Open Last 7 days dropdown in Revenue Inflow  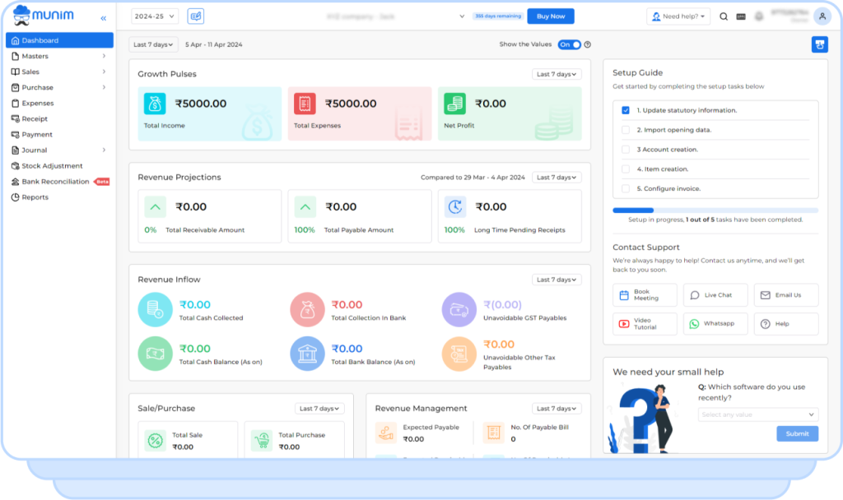click(x=557, y=280)
